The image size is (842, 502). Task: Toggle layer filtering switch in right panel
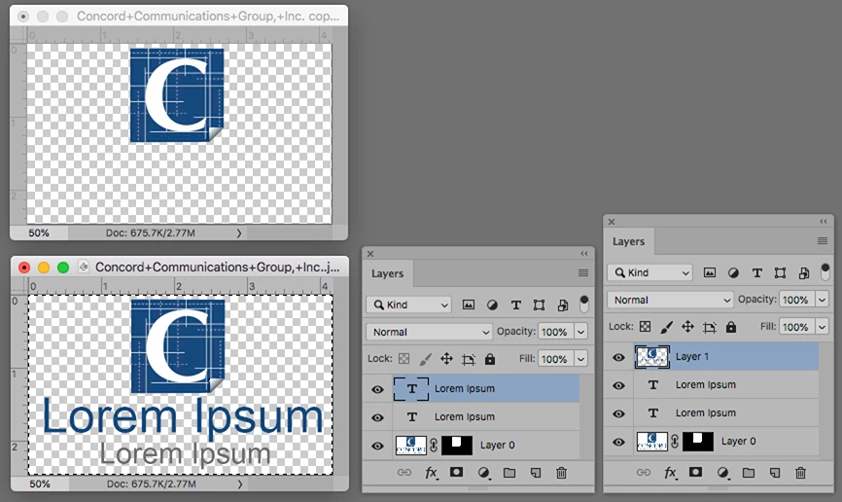pos(825,271)
